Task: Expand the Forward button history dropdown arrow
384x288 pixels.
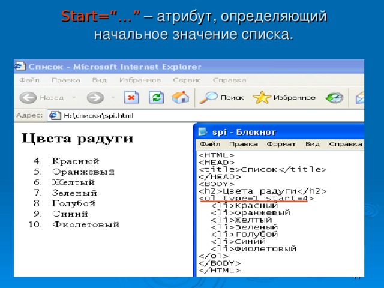Action: [x=113, y=98]
